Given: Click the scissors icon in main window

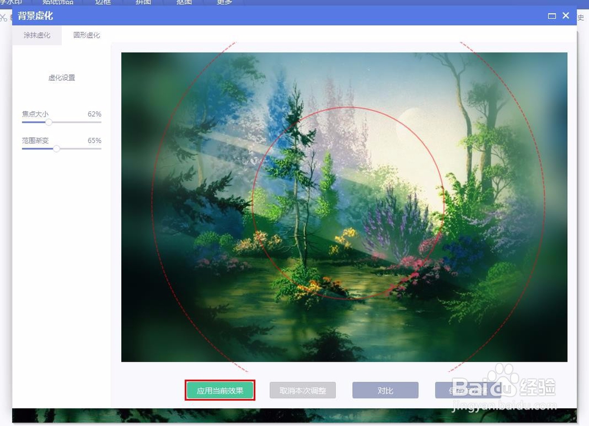Looking at the screenshot, I should [x=4, y=17].
